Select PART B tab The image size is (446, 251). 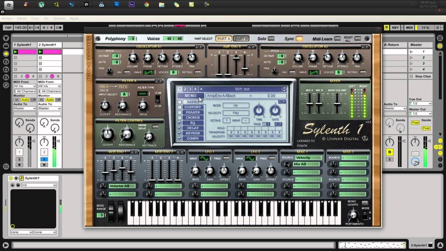[x=241, y=39]
